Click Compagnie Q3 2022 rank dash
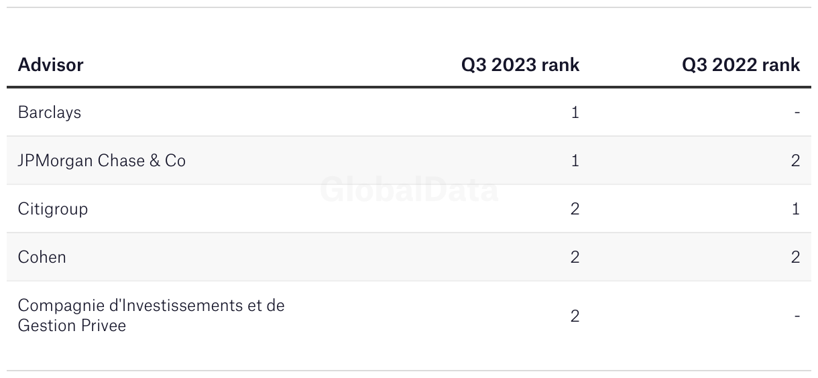 pyautogui.click(x=797, y=316)
